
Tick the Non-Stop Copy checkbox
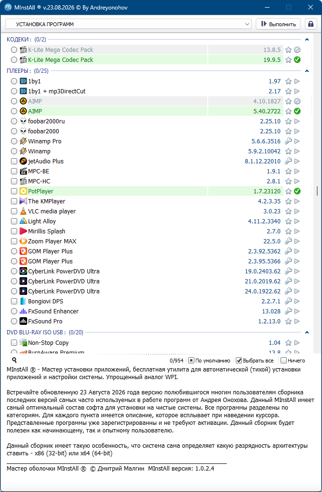(x=14, y=342)
